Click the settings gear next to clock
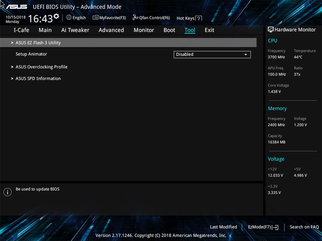322x241 pixels. pos(56,16)
